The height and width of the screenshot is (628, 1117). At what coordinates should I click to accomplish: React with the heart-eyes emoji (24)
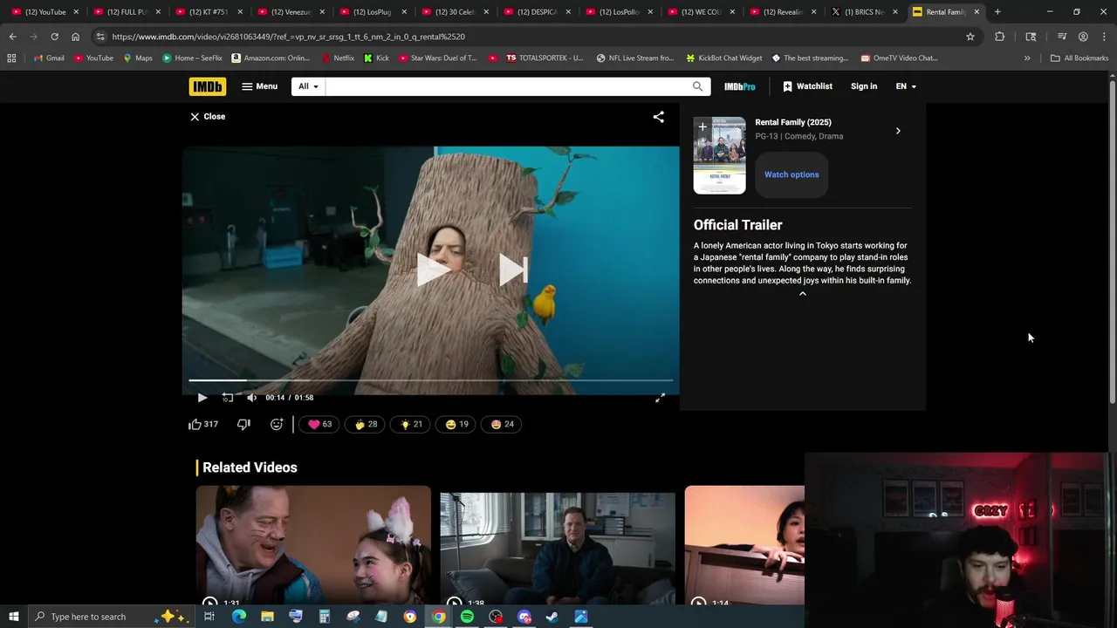(x=502, y=424)
